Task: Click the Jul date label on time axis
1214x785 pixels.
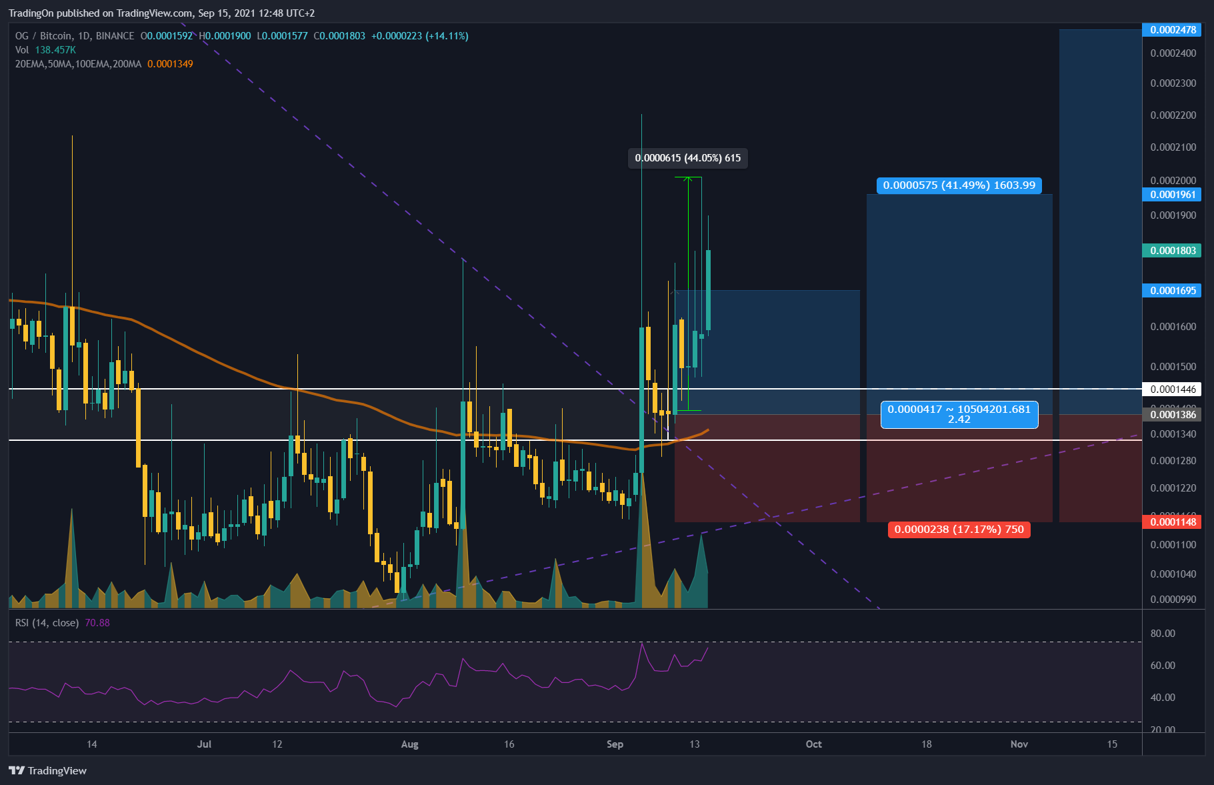Action: click(204, 744)
